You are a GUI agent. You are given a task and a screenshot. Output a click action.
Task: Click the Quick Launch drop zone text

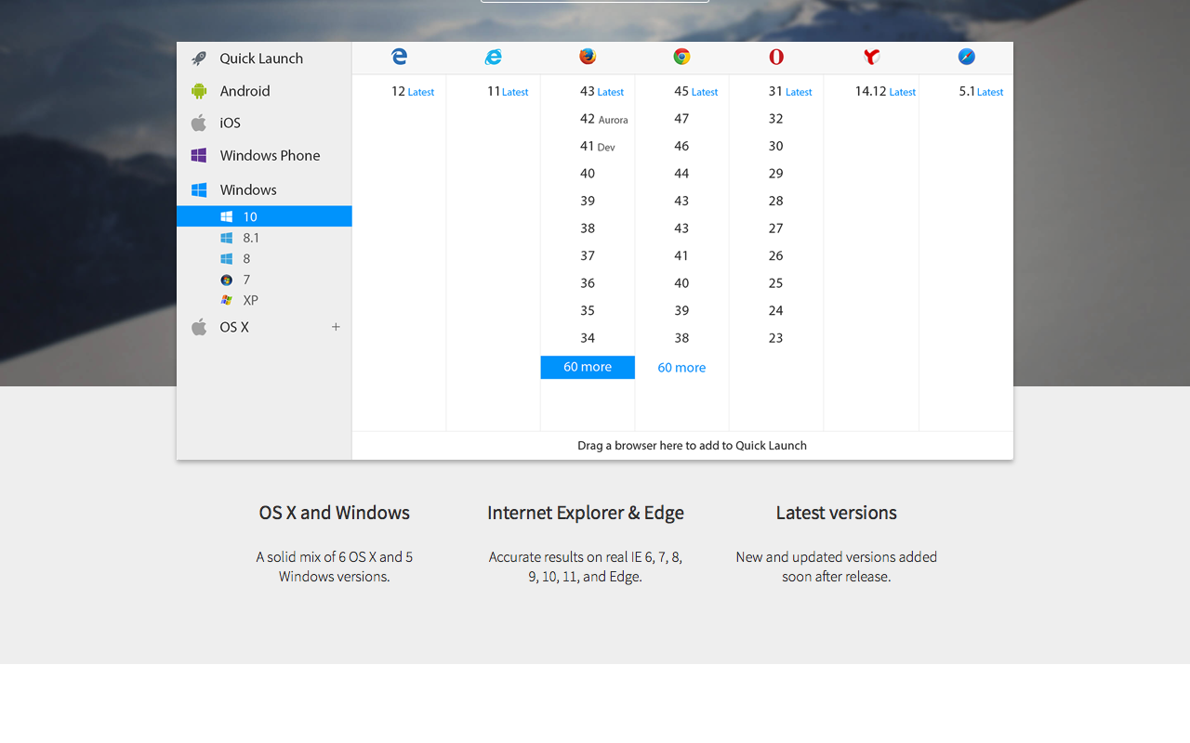pyautogui.click(x=692, y=446)
